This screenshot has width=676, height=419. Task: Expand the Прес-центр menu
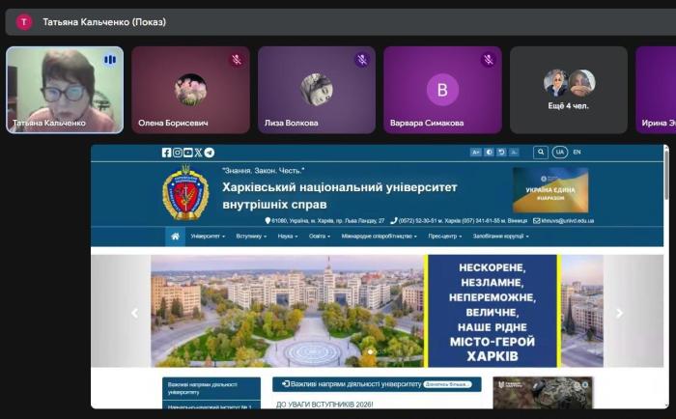(x=445, y=237)
